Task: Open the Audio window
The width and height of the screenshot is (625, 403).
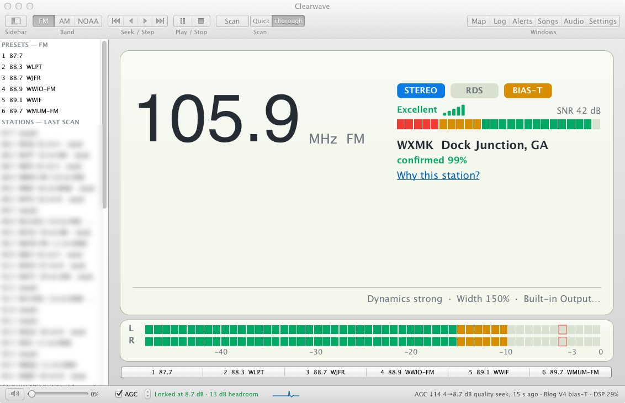Action: point(574,21)
